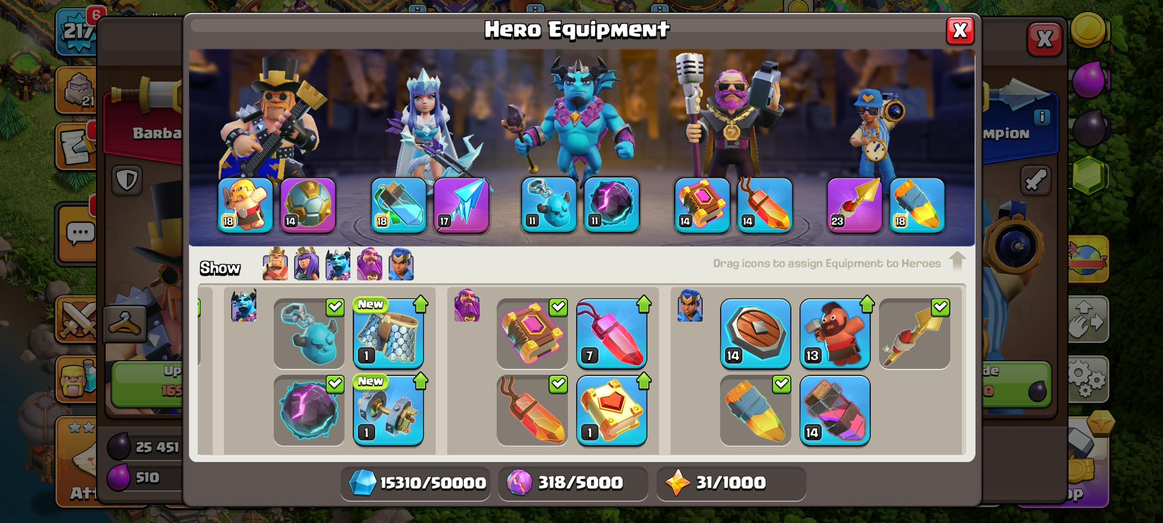The width and height of the screenshot is (1163, 523).
Task: Filter equipment by Archer Queen
Action: click(307, 264)
